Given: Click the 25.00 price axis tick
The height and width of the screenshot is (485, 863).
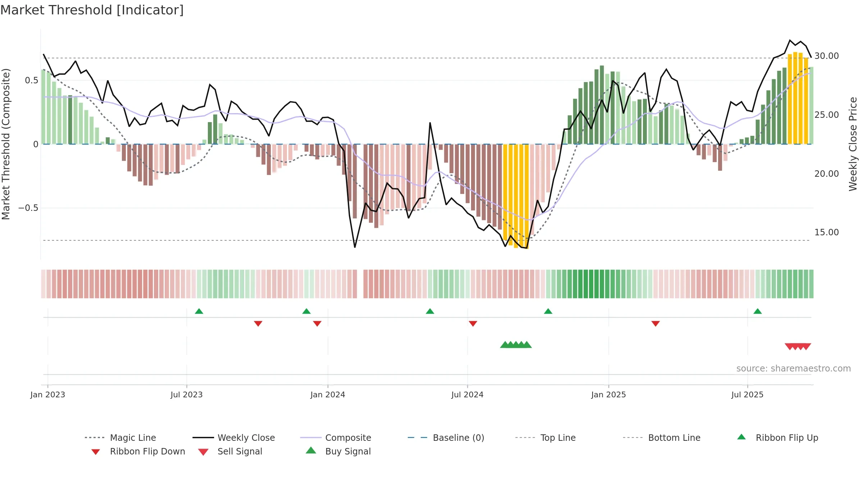Looking at the screenshot, I should tap(827, 115).
